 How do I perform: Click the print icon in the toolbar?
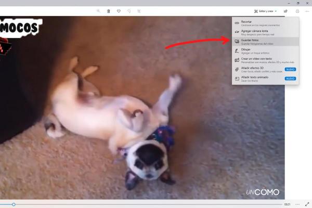click(297, 11)
